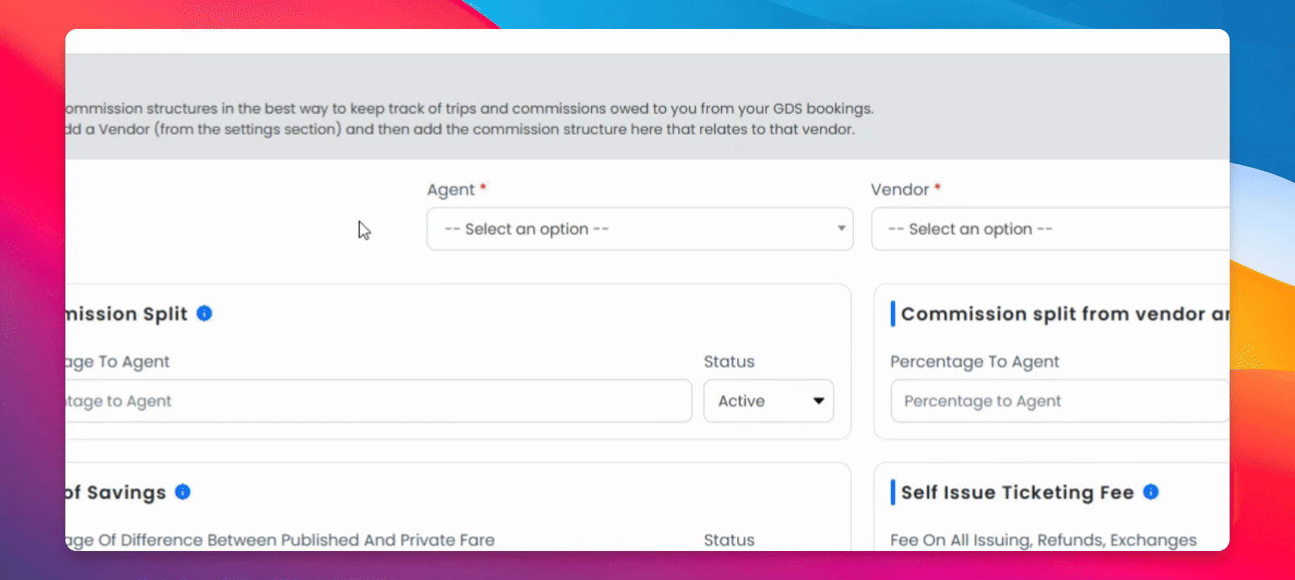Image resolution: width=1295 pixels, height=580 pixels.
Task: Expand the Vendor select dropdown
Action: [x=1051, y=229]
